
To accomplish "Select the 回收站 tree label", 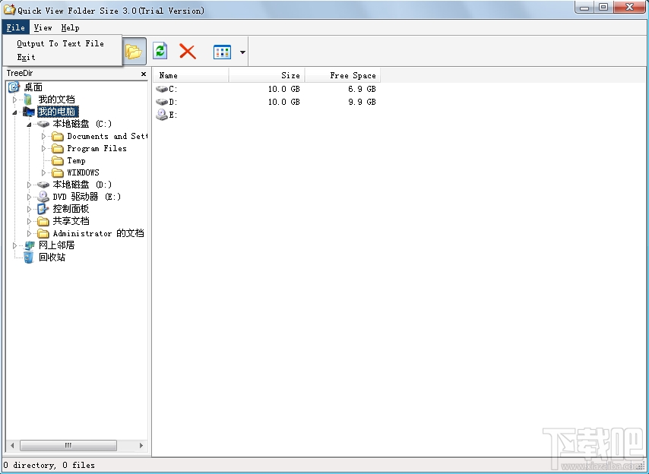I will click(x=52, y=258).
